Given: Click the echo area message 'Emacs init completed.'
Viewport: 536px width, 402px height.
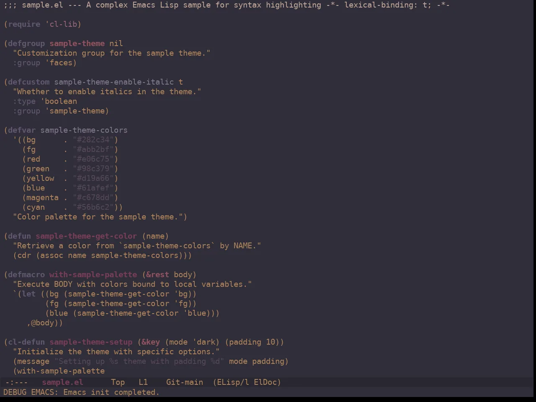Looking at the screenshot, I should click(x=111, y=392).
